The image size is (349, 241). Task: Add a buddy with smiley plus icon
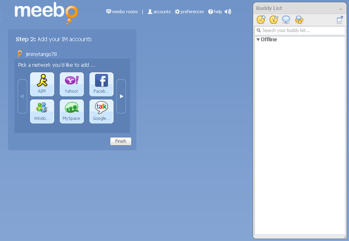point(261,19)
